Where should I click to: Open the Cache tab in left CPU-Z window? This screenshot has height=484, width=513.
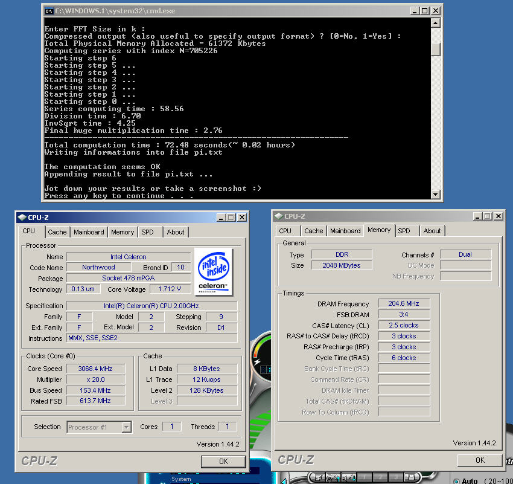(57, 232)
